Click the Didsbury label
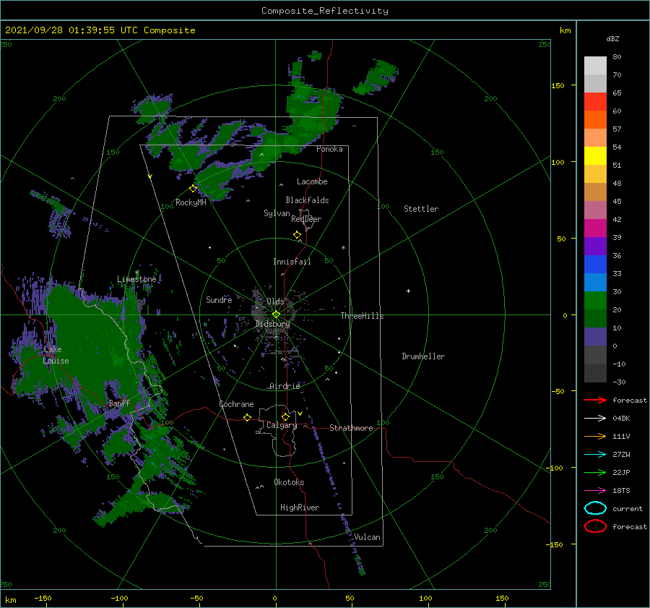This screenshot has height=608, width=650. [x=272, y=324]
